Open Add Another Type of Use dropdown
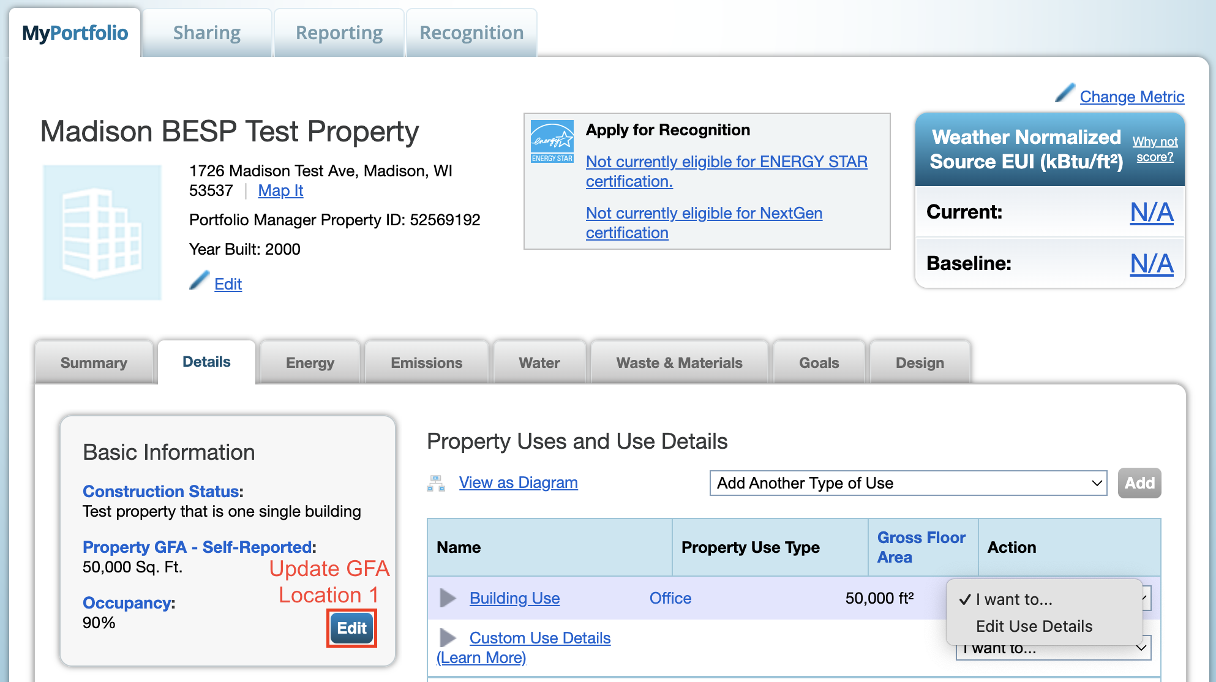 click(908, 483)
